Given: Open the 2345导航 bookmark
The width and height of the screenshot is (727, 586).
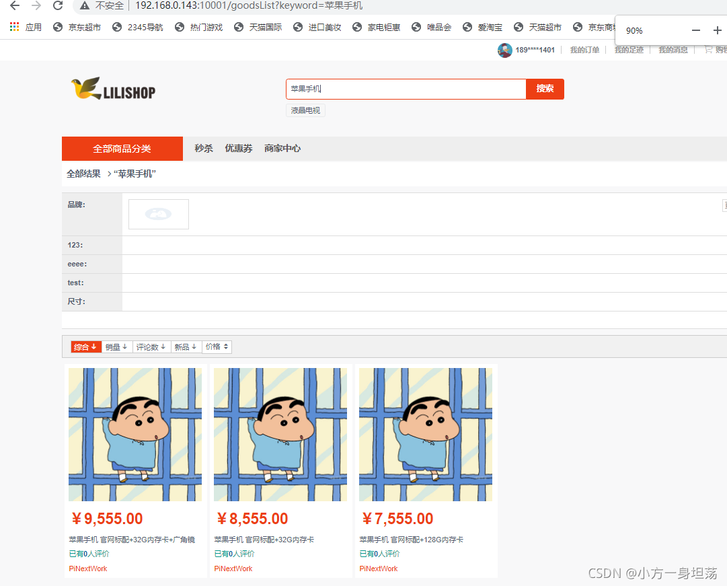Looking at the screenshot, I should point(138,28).
